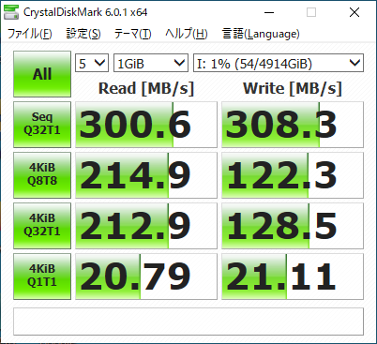Minimize the CrystalDiskMark window
The image size is (377, 344).
(x=269, y=12)
